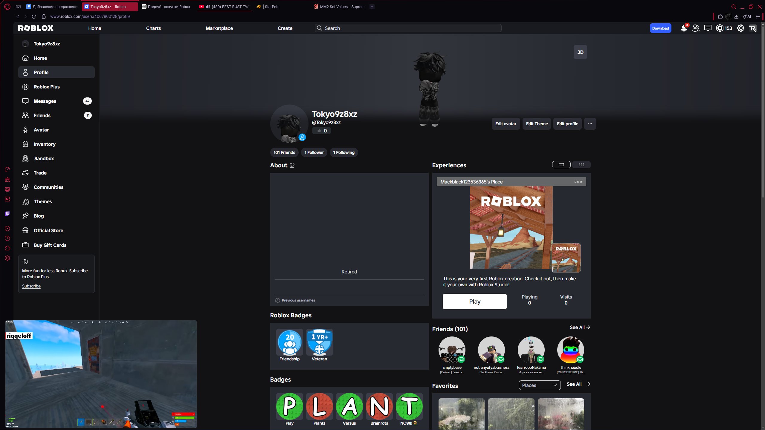Go back with the browser back arrow
The height and width of the screenshot is (430, 765).
tap(18, 16)
